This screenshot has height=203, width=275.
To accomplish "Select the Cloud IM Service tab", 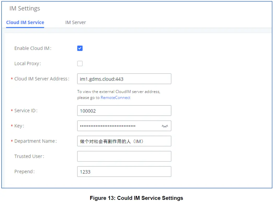I will pyautogui.click(x=25, y=22).
